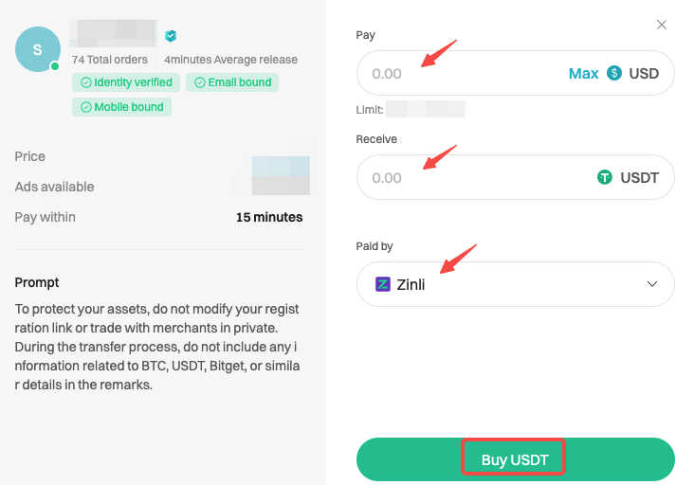The image size is (694, 485).
Task: Click the Email bound badge
Action: pyautogui.click(x=232, y=82)
